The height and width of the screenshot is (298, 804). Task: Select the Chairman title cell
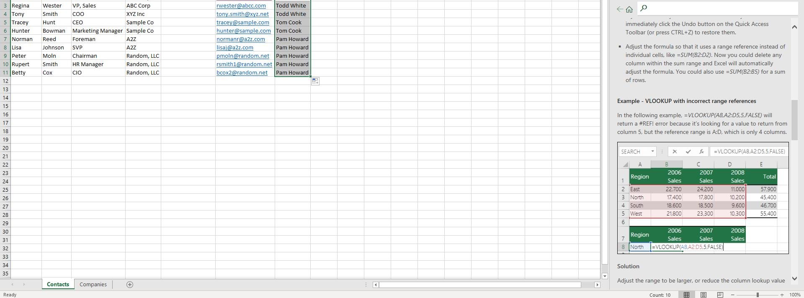click(x=98, y=56)
